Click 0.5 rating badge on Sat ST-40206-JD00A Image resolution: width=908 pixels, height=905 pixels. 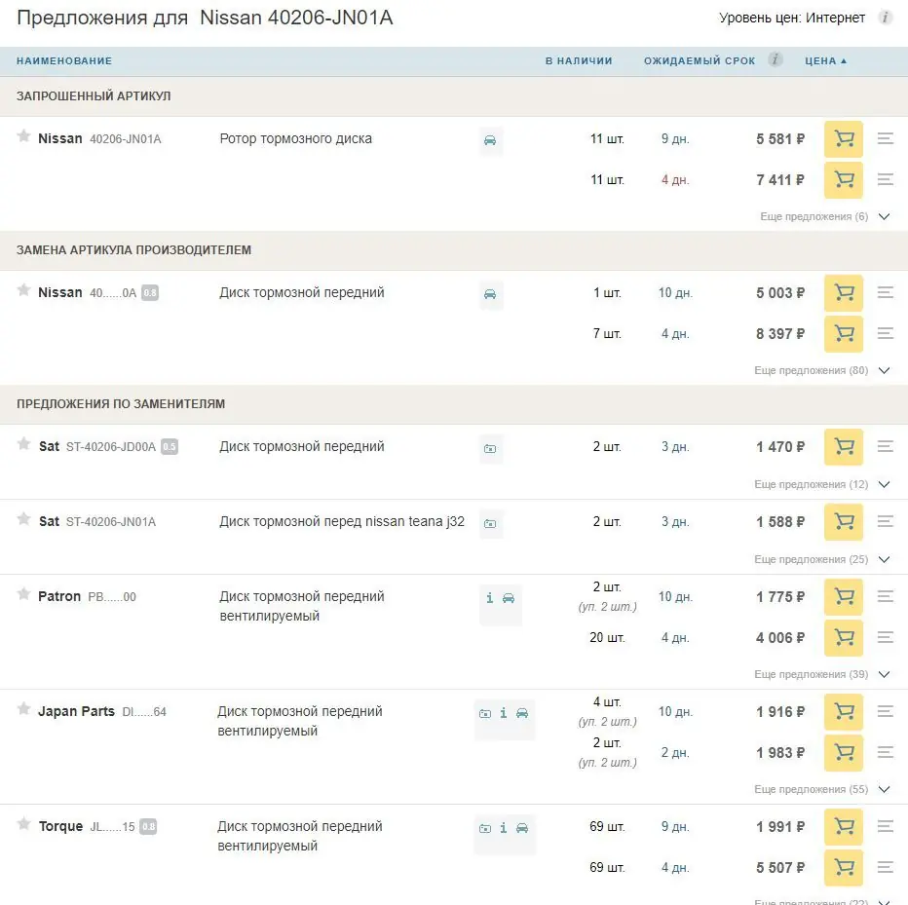tap(170, 446)
